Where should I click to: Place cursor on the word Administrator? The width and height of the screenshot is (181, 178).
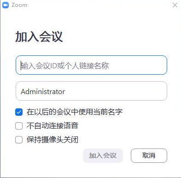coord(43,92)
